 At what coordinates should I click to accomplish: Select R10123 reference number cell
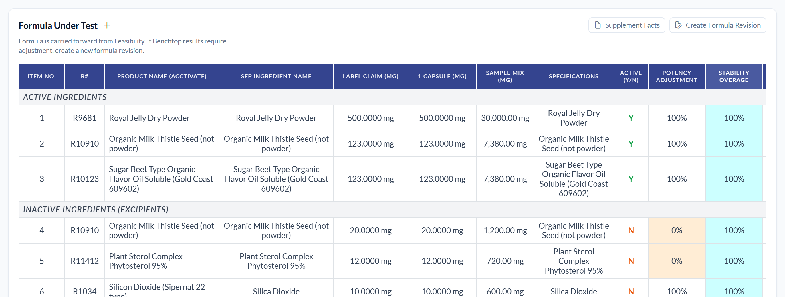84,179
